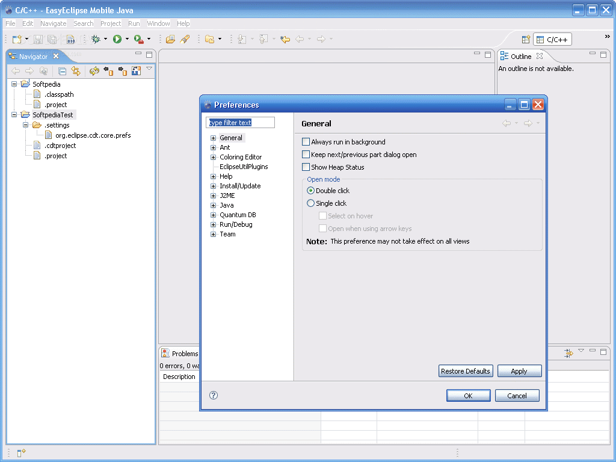Open the Navigator view menu triangle
The width and height of the screenshot is (616, 462).
click(x=149, y=69)
